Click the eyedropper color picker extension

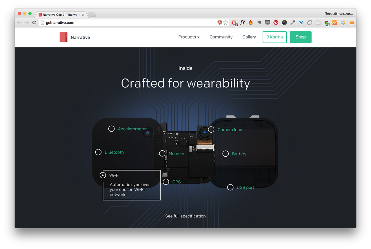pyautogui.click(x=293, y=23)
